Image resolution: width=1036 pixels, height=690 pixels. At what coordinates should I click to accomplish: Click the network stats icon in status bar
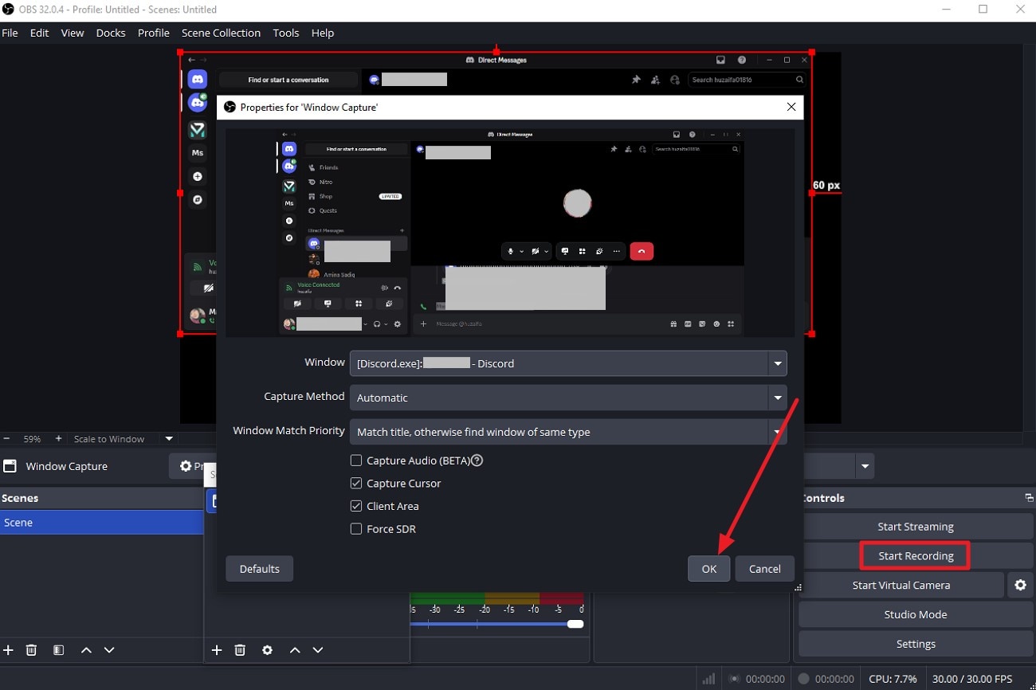(708, 678)
